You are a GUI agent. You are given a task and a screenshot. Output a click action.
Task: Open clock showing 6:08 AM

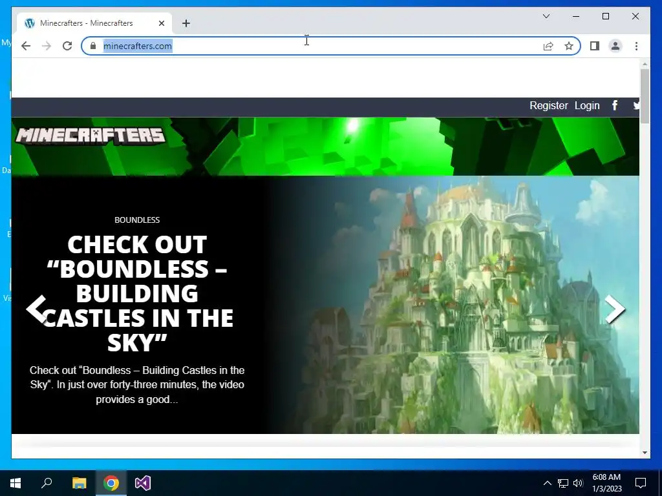606,483
